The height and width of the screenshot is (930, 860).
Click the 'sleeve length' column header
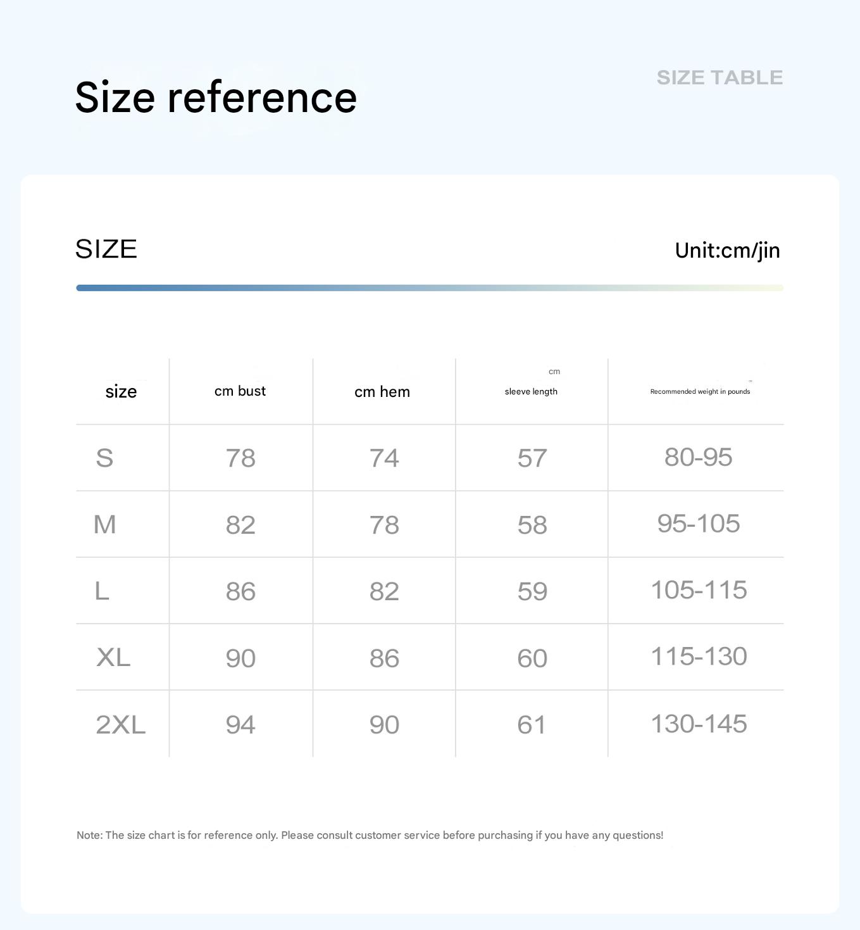[x=531, y=391]
